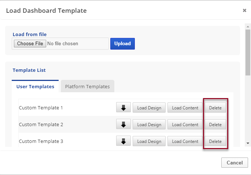Click the scrollbar up arrow
251x175 pixels.
[x=248, y=26]
